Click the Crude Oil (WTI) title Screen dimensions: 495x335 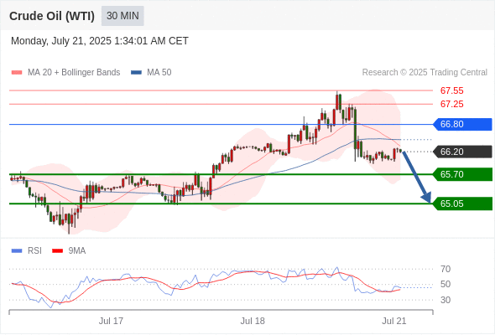click(52, 16)
